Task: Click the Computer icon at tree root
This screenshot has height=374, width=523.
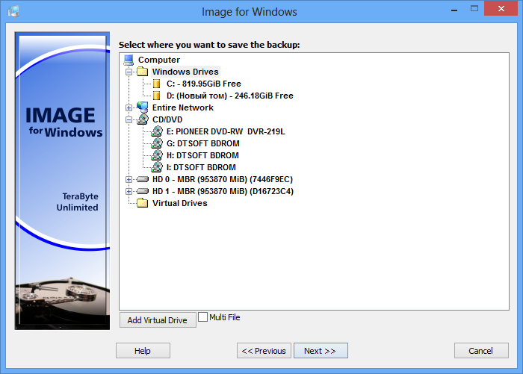Action: 129,60
